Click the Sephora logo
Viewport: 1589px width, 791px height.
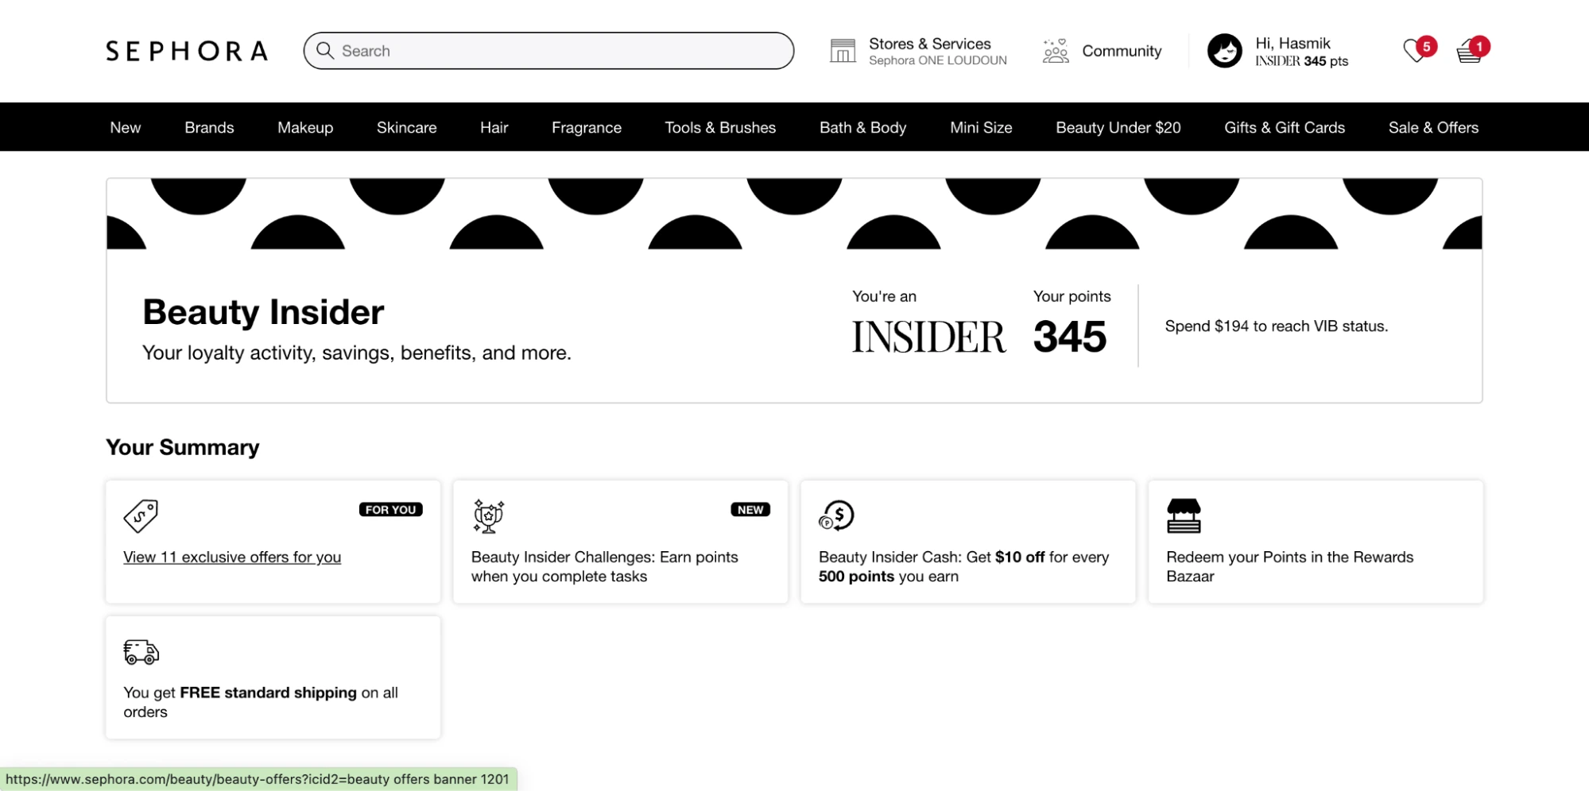click(x=187, y=51)
